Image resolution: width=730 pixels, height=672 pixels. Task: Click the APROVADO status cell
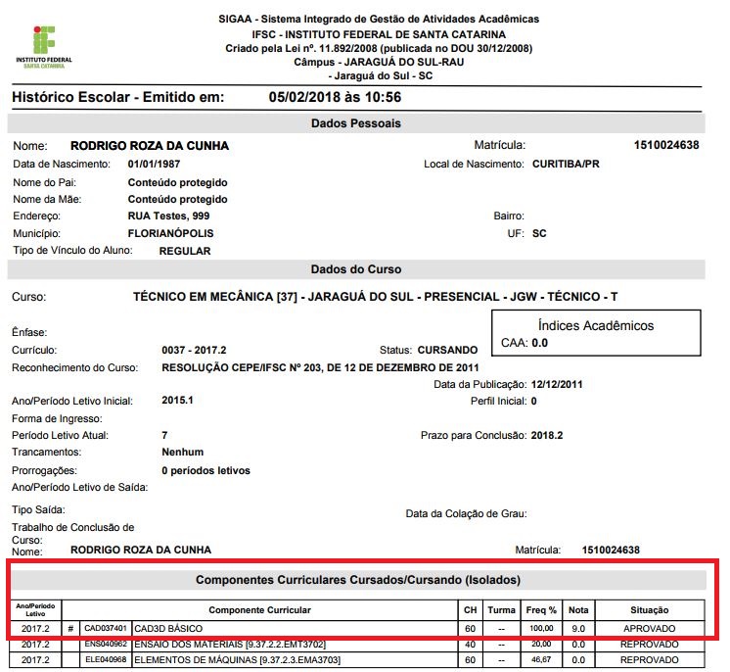[x=649, y=628]
